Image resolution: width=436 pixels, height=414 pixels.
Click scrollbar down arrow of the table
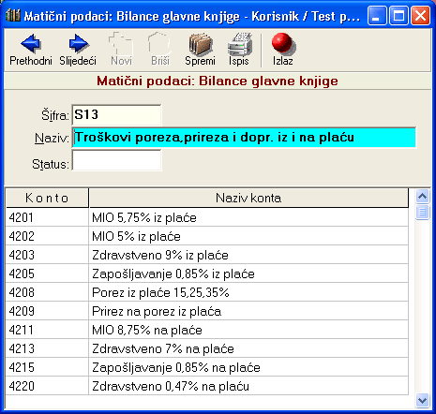pos(422,400)
